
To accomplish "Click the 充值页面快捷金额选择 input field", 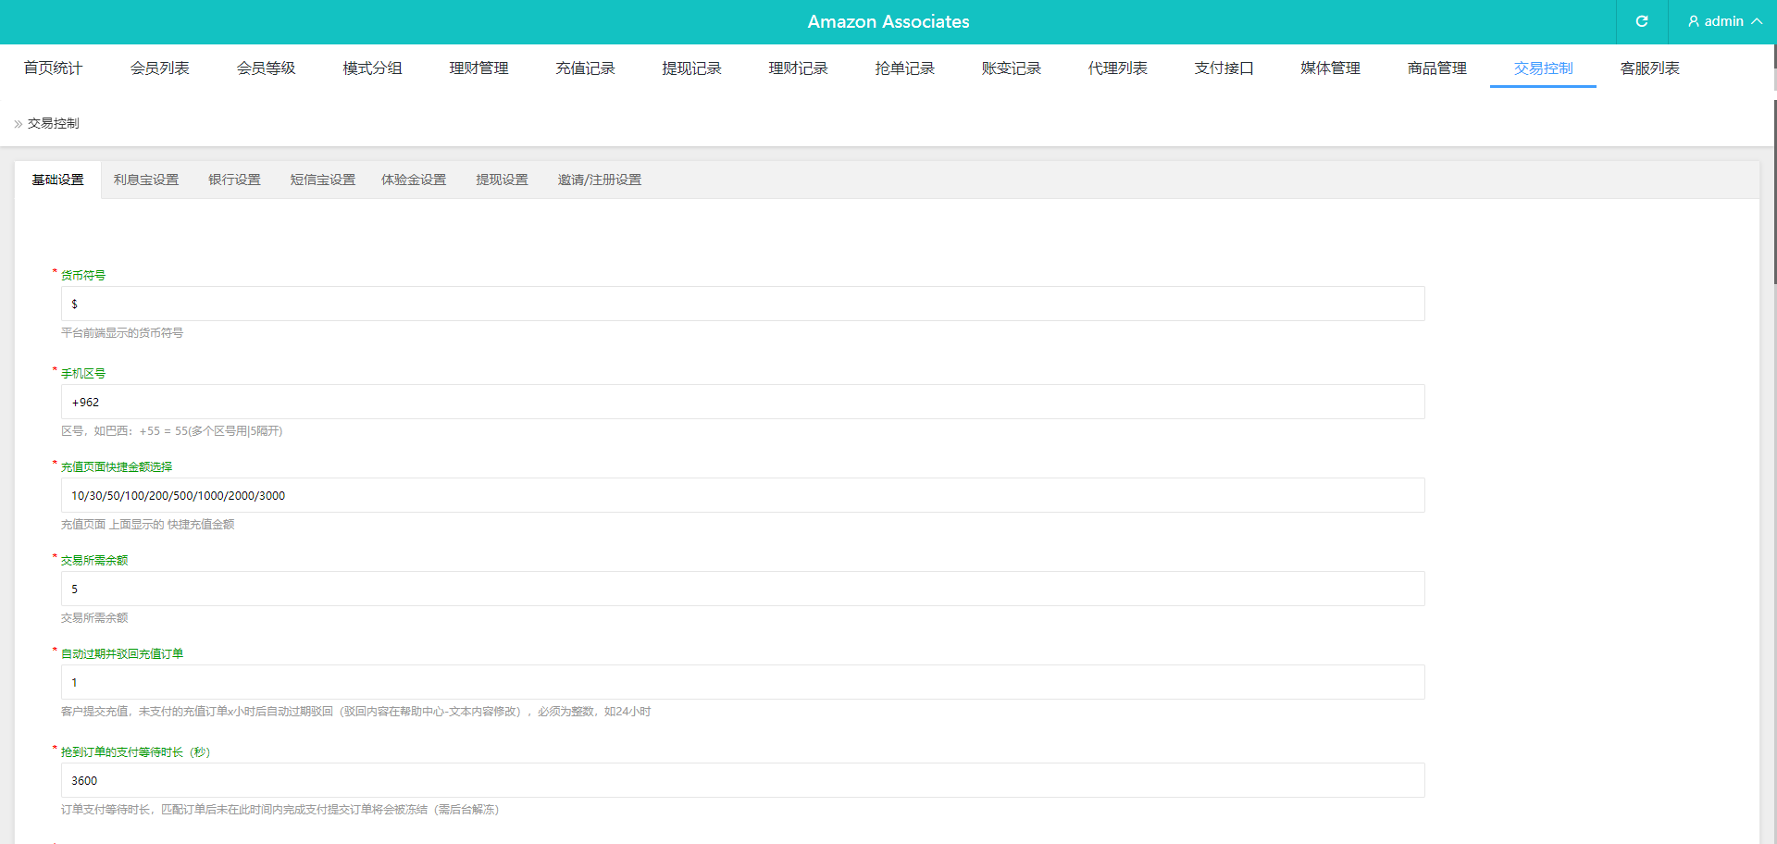I will tap(742, 495).
